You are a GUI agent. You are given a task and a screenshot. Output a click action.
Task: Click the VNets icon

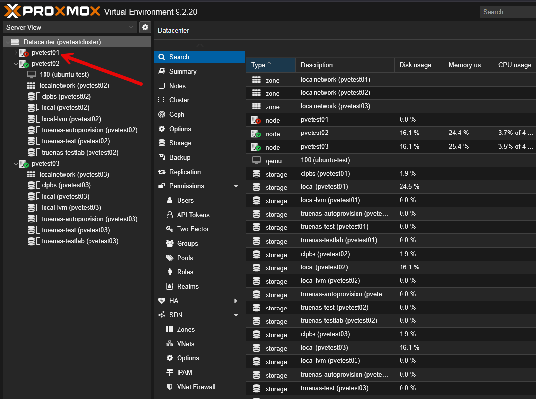[170, 344]
